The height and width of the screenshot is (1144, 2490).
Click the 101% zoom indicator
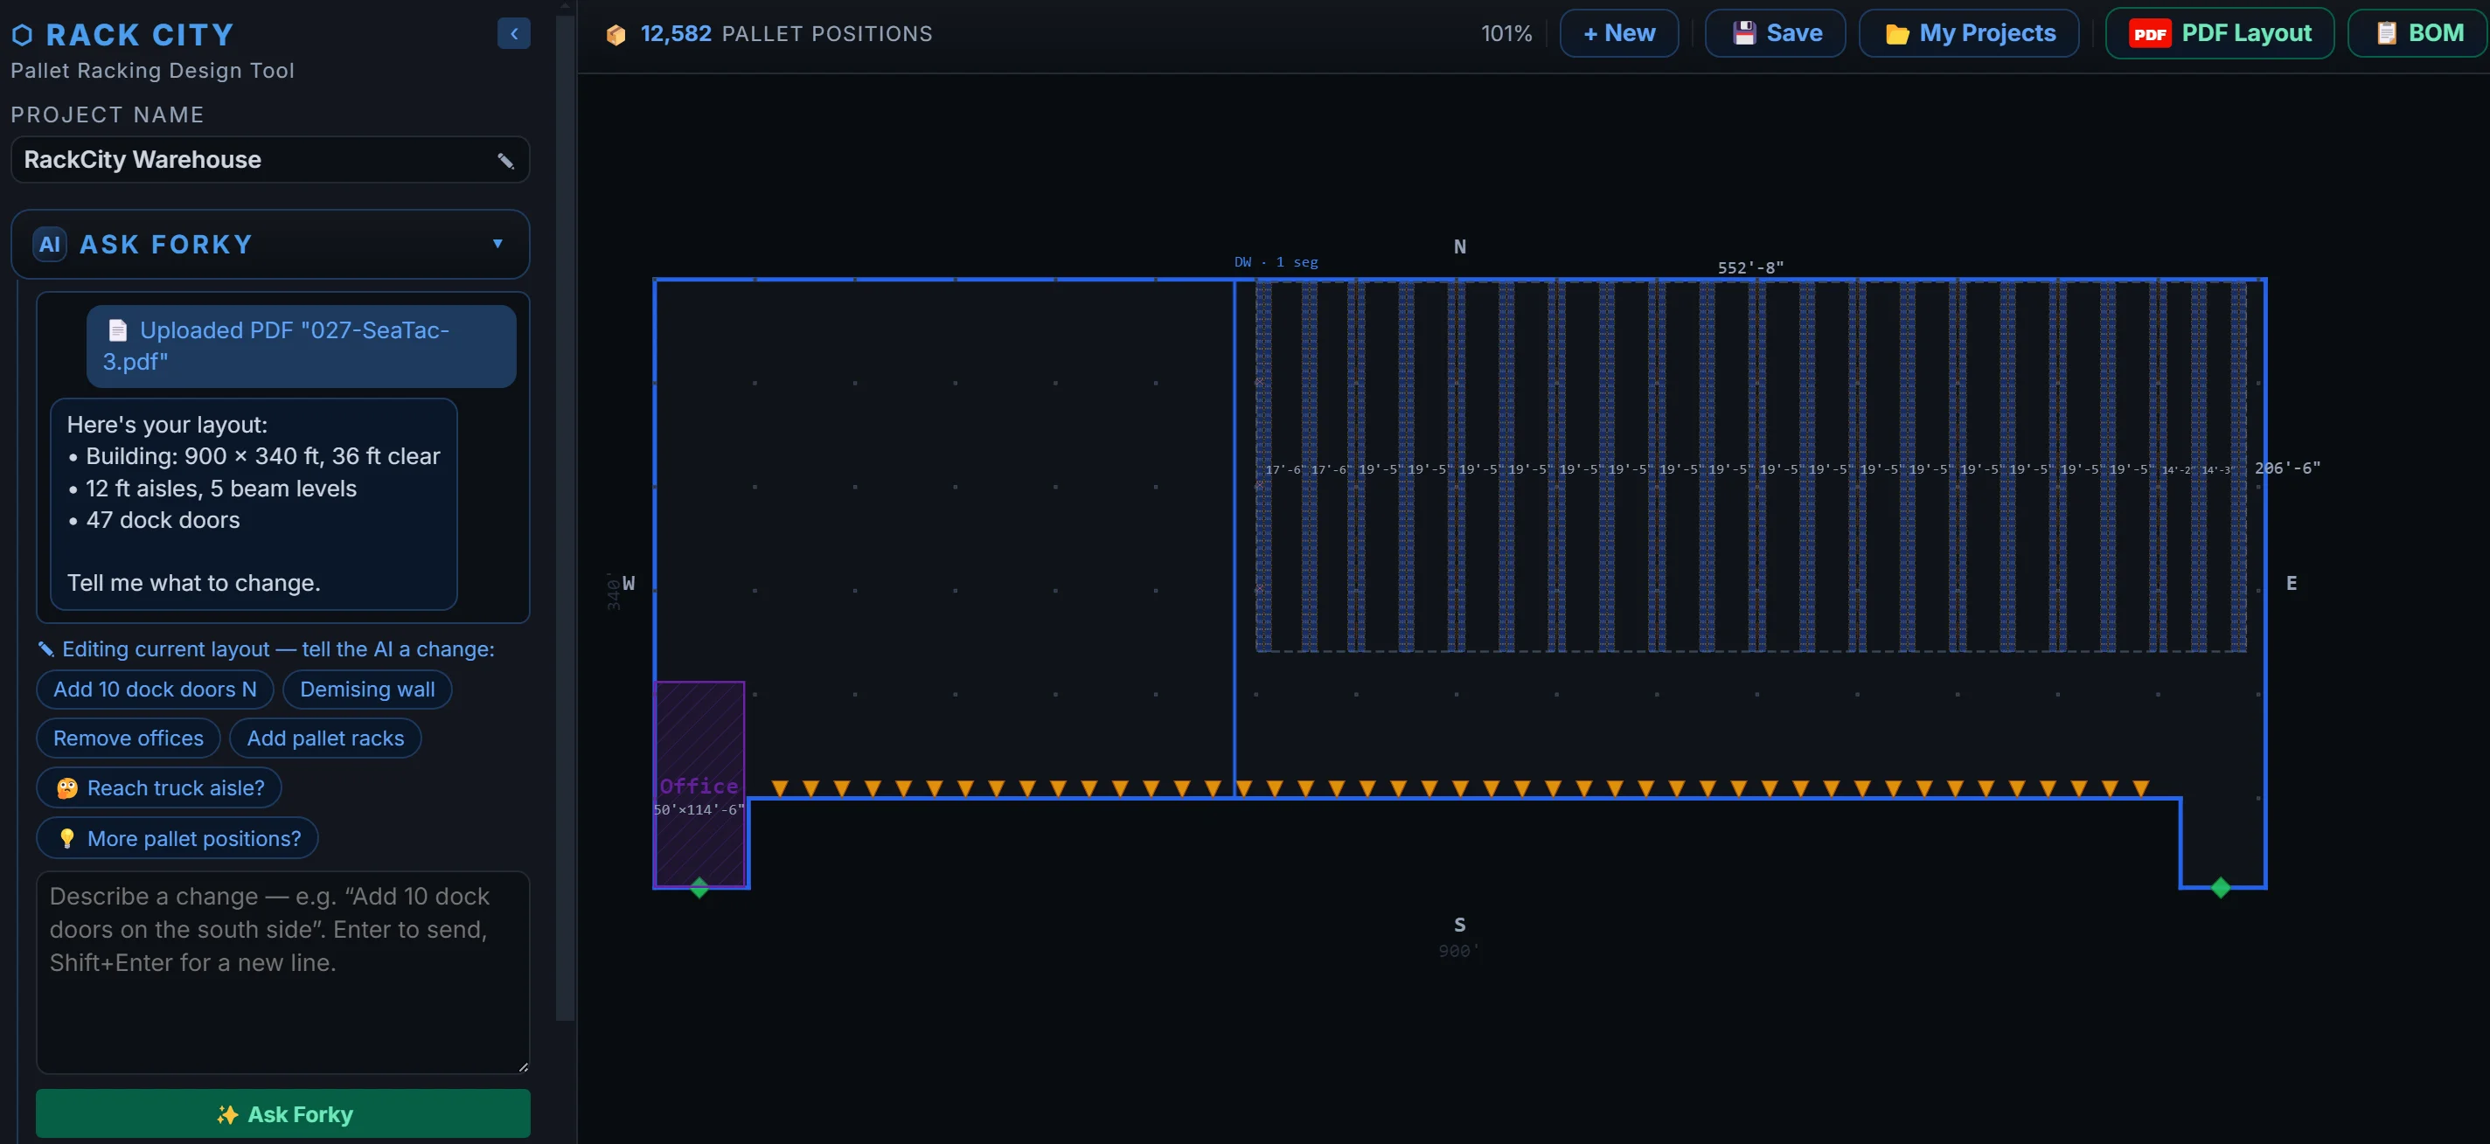click(1506, 34)
